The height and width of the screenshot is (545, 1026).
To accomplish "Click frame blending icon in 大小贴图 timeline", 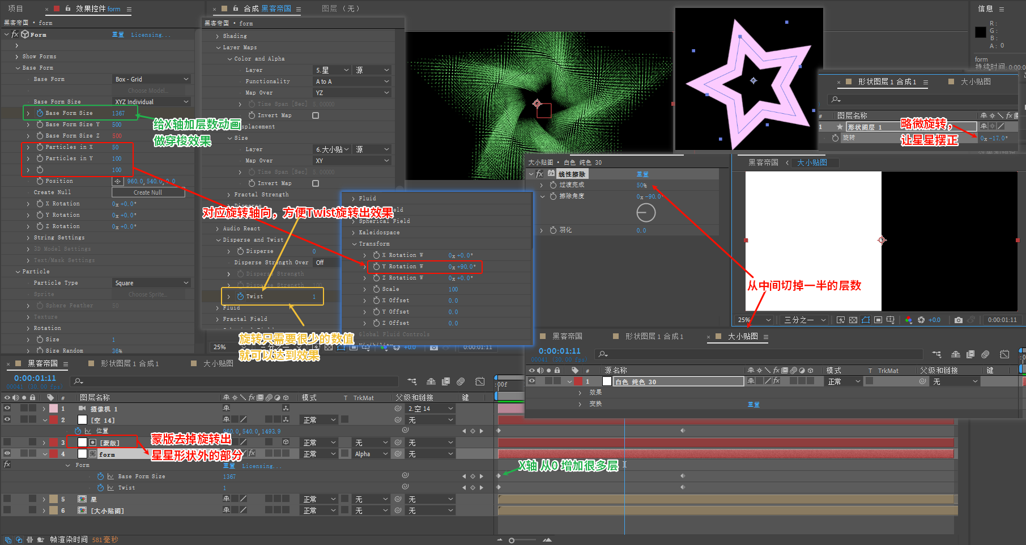I will click(970, 354).
